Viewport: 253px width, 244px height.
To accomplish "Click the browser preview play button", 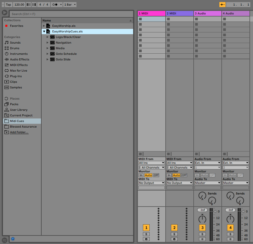I will click(4, 12).
